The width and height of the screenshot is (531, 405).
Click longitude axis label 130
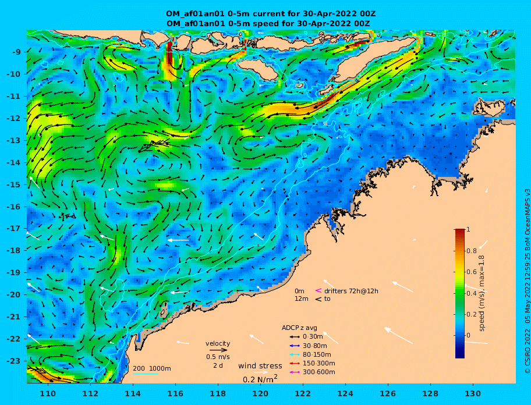click(473, 393)
